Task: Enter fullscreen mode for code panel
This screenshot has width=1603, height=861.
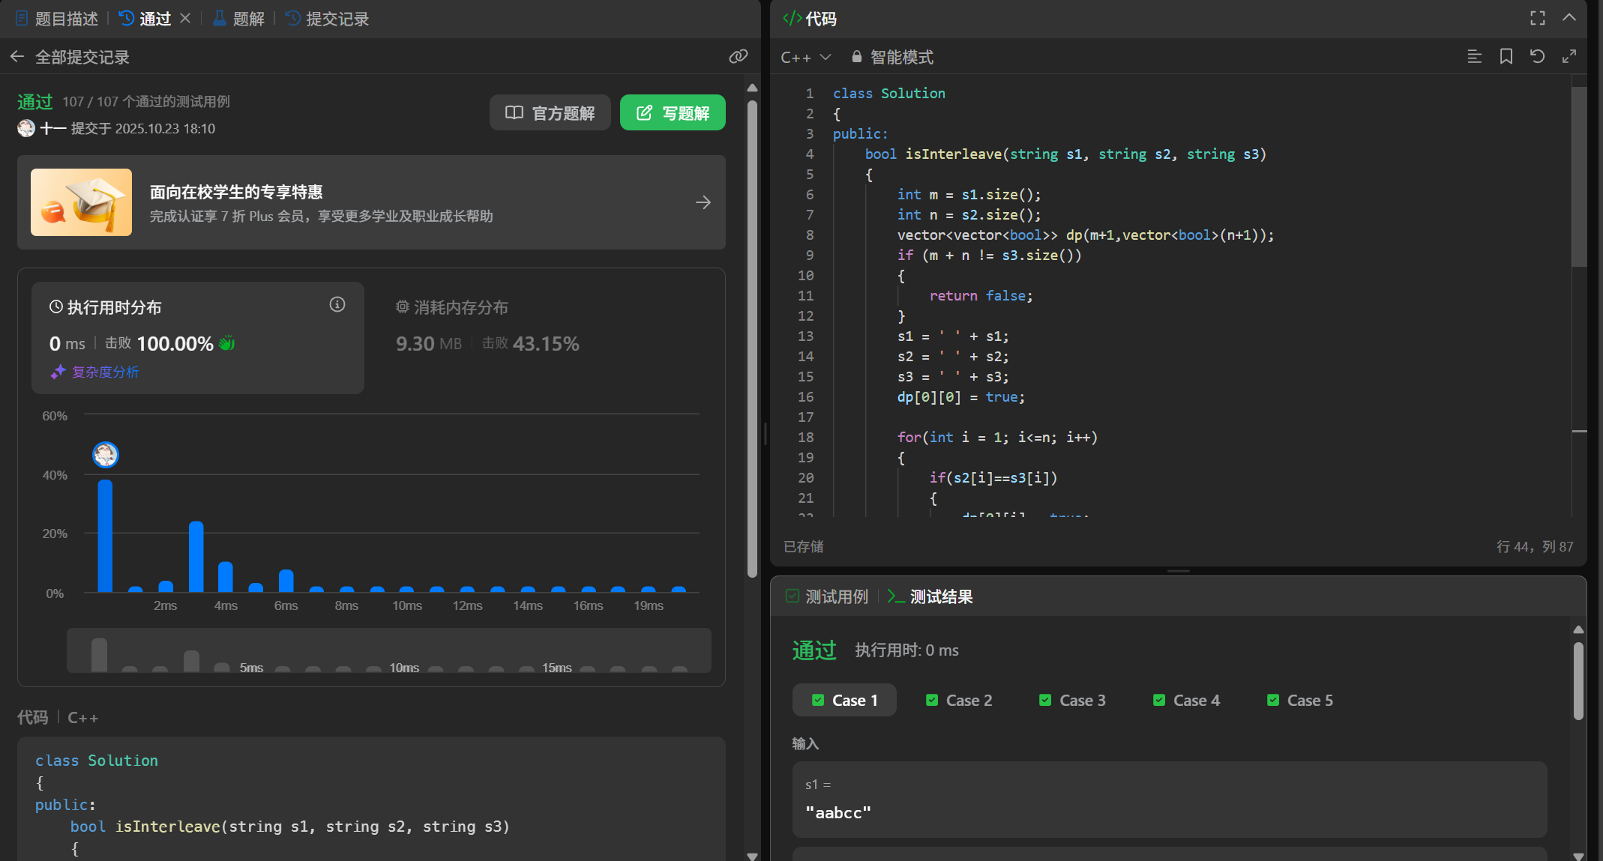Action: coord(1538,18)
